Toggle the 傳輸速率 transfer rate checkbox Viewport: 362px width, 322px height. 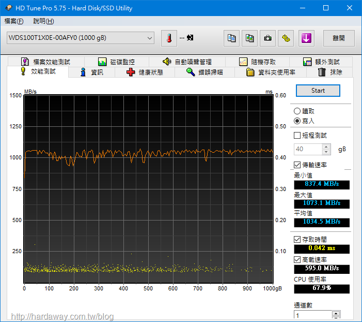point(297,165)
